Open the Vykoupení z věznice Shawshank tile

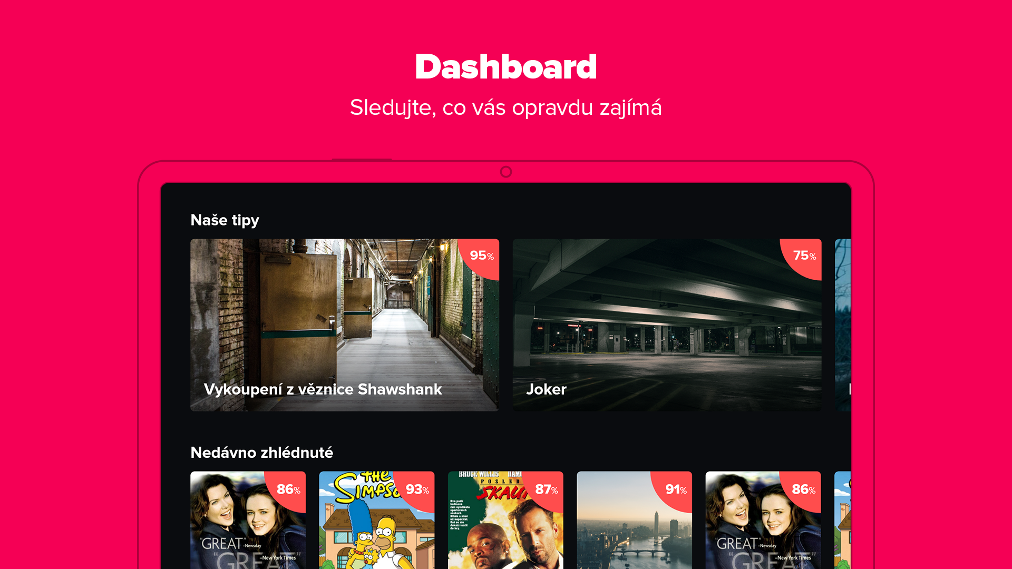pos(345,325)
